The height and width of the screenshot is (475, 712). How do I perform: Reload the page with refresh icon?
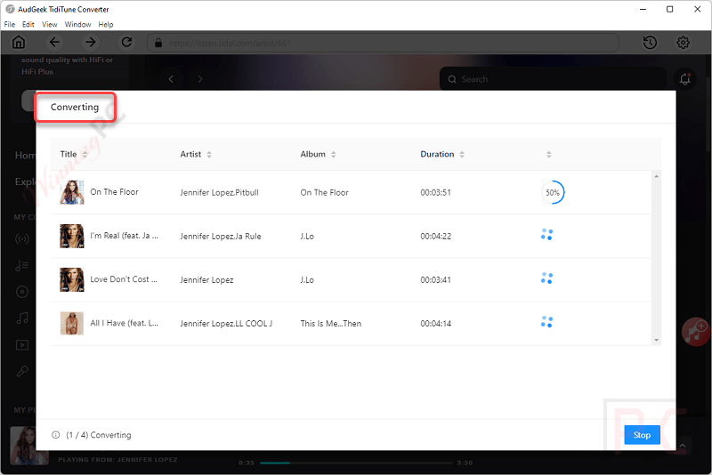[126, 42]
